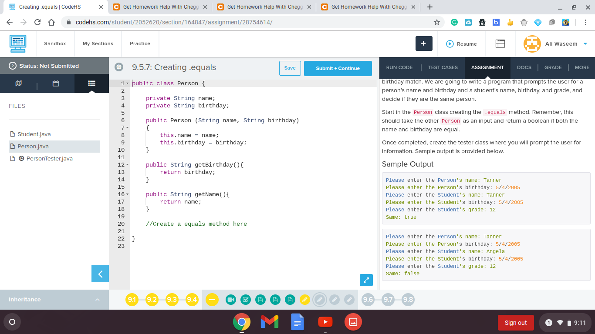Switch to the TEST CASES tab
Image resolution: width=595 pixels, height=334 pixels.
pyautogui.click(x=443, y=67)
